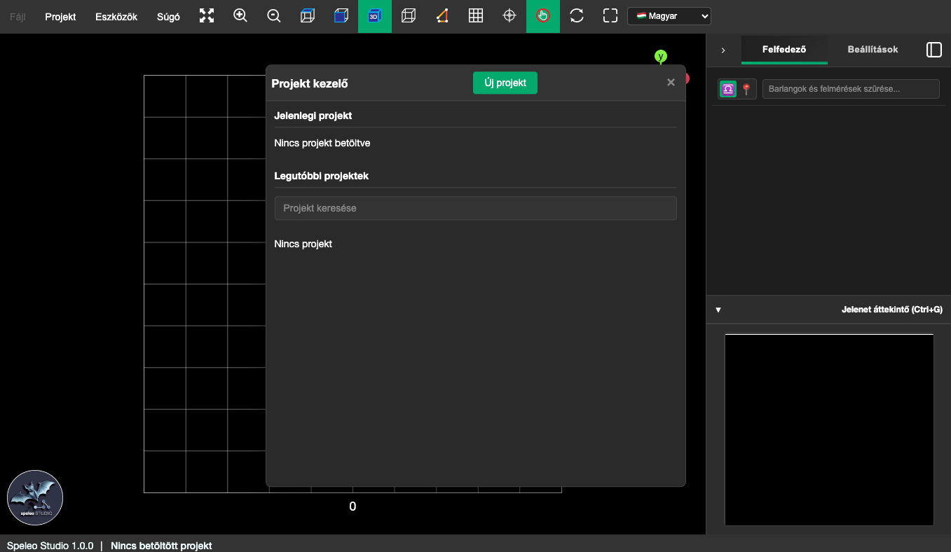This screenshot has height=552, width=951.
Task: Click the green Új projekt button
Action: click(505, 83)
